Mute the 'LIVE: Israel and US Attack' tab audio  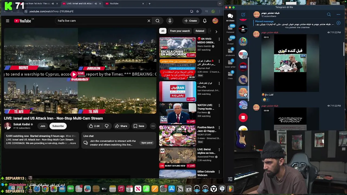point(95,4)
